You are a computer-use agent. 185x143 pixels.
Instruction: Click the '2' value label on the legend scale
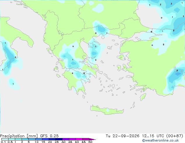pyautogui.click(x=22, y=142)
